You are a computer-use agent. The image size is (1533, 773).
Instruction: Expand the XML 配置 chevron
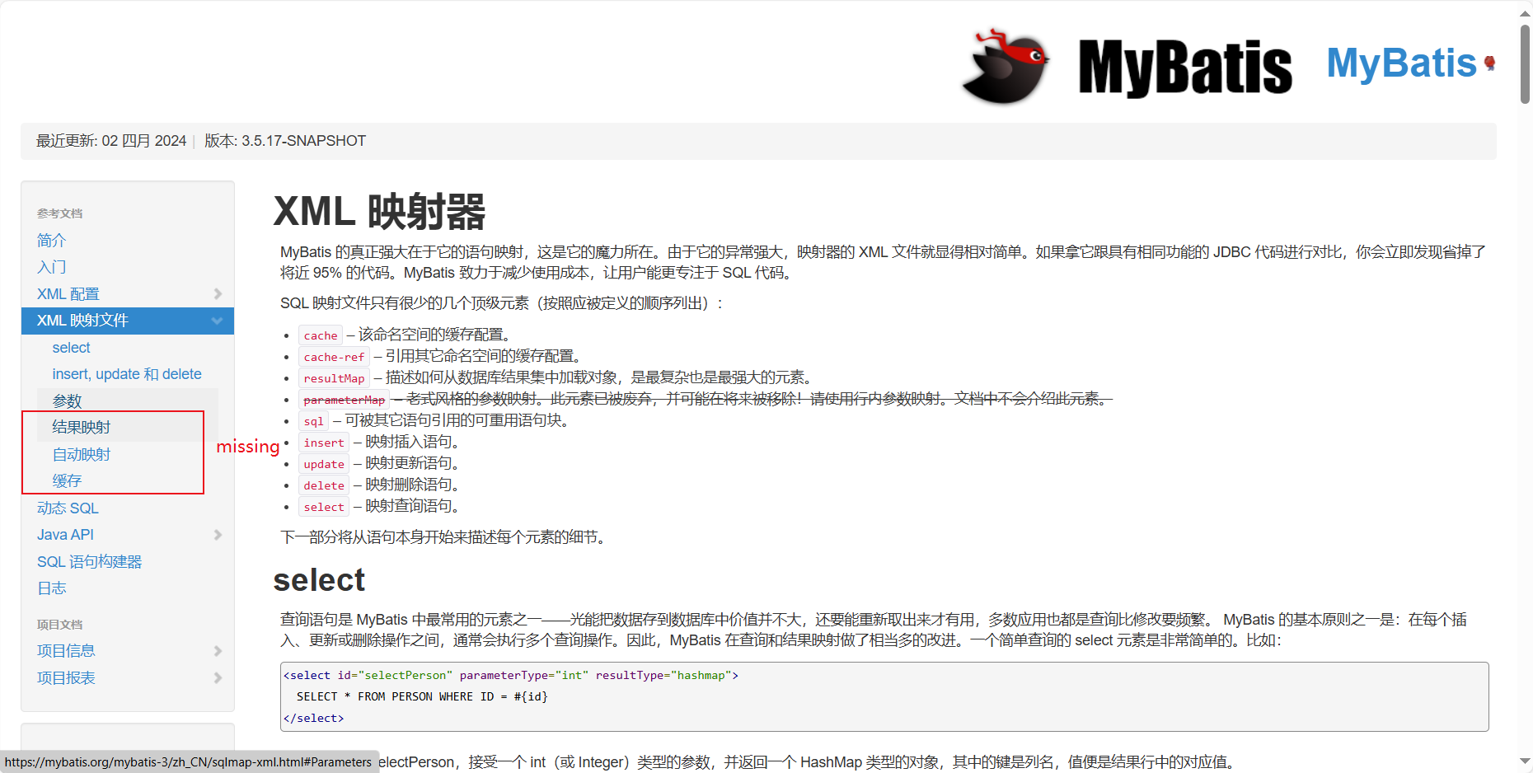click(218, 294)
